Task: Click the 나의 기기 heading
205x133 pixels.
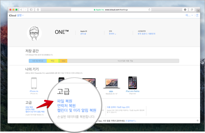Action: [x=32, y=69]
